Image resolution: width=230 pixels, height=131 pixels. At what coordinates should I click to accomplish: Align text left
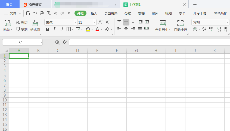119,29
